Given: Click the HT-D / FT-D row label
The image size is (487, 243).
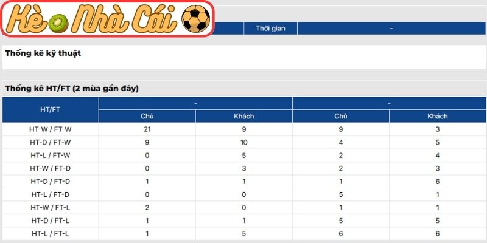Looking at the screenshot, I should (50, 182).
